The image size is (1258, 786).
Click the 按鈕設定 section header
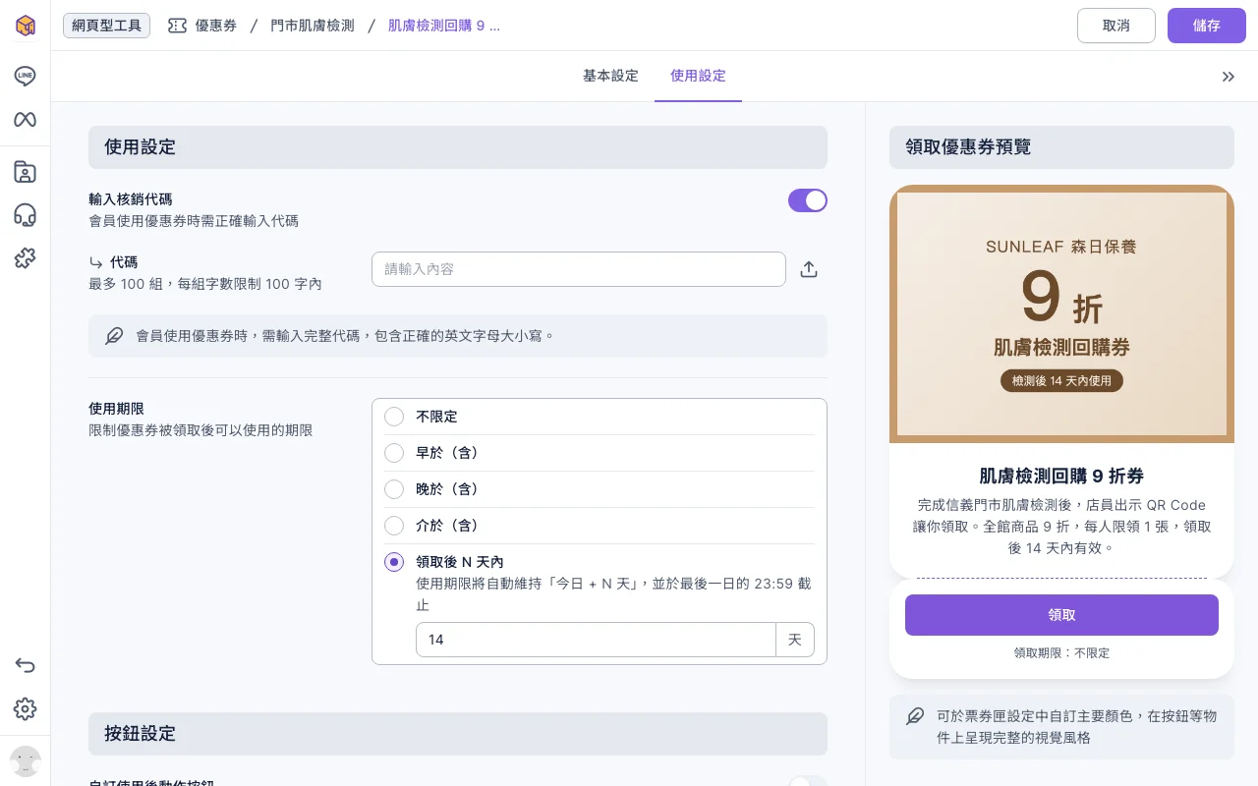(x=458, y=734)
